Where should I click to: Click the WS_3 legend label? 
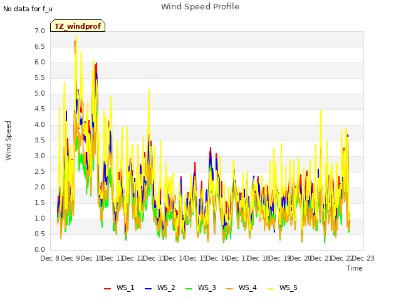207,287
